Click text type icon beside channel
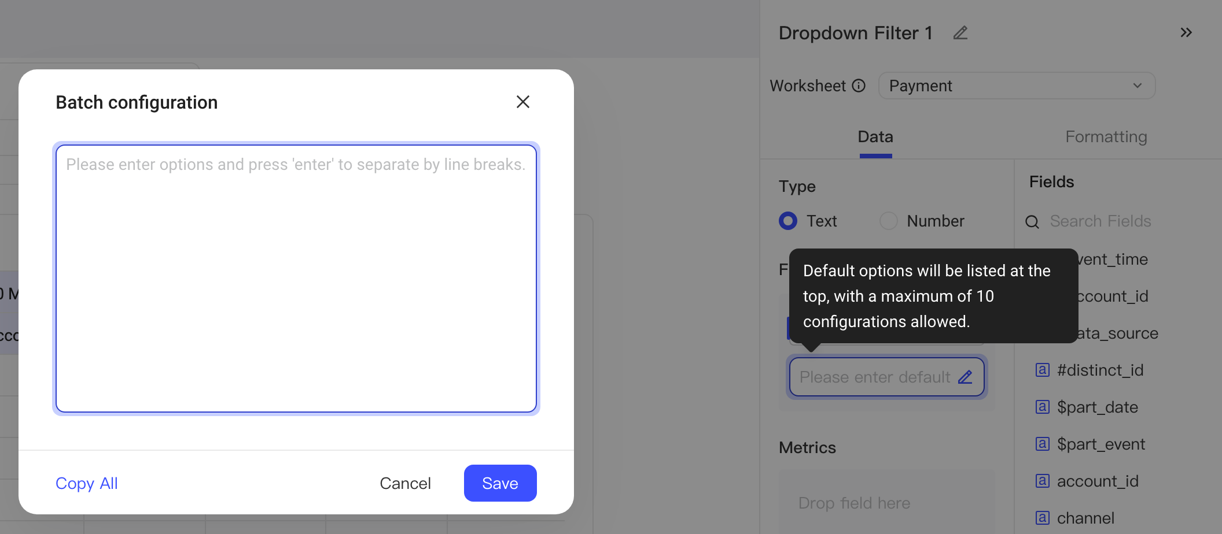Image resolution: width=1222 pixels, height=534 pixels. tap(1043, 518)
